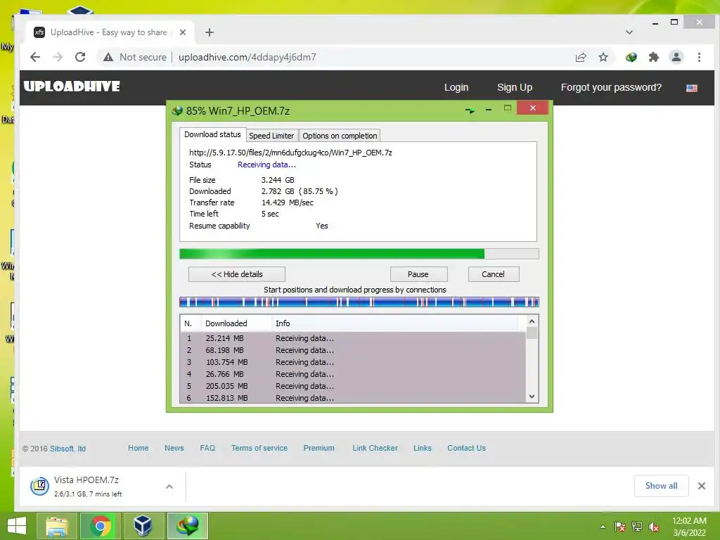Open Internet Download Manager from the taskbar
The height and width of the screenshot is (540, 720).
pyautogui.click(x=188, y=526)
